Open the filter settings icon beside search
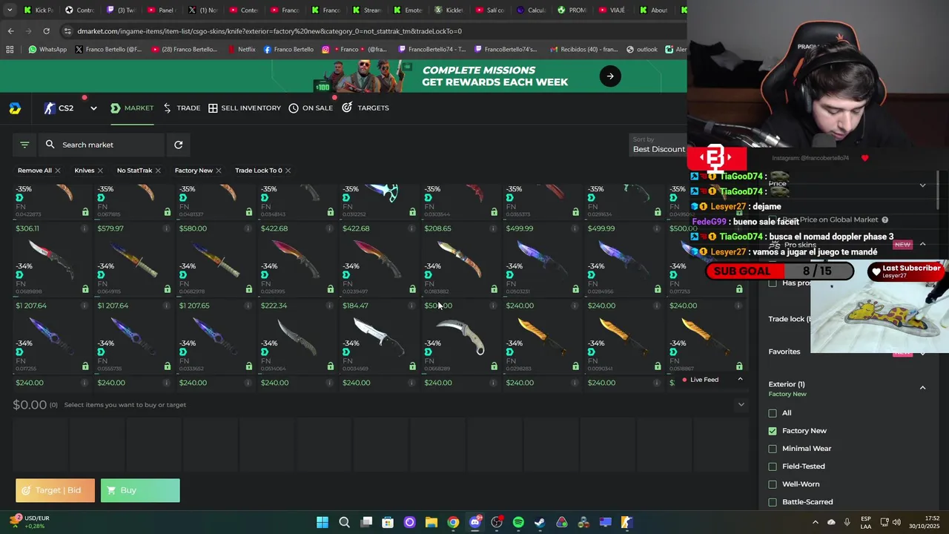This screenshot has width=949, height=534. [24, 145]
